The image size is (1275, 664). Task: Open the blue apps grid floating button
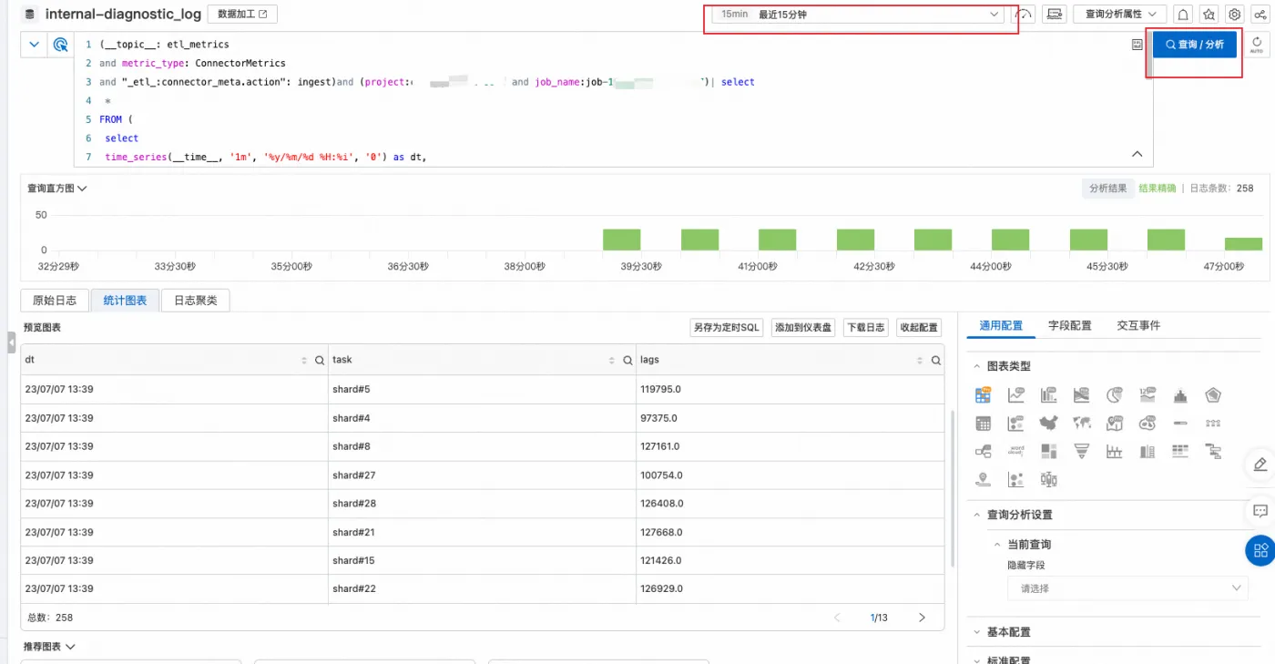tap(1261, 550)
